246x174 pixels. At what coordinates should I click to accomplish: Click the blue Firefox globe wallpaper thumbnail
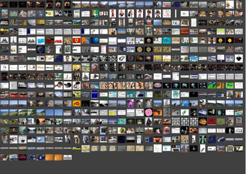pos(95,41)
